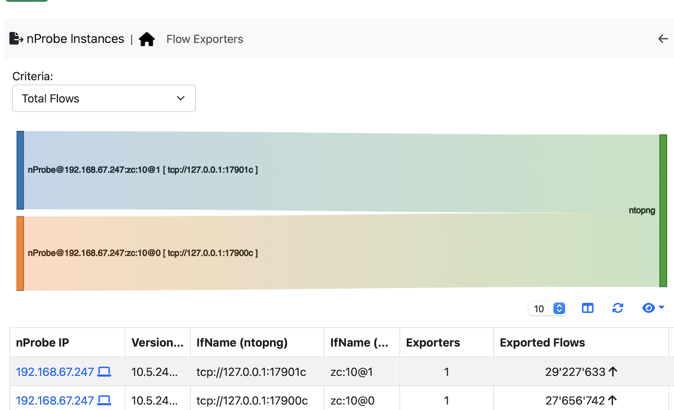Click the green ntopng node bar
This screenshot has height=410, width=674.
(x=663, y=210)
